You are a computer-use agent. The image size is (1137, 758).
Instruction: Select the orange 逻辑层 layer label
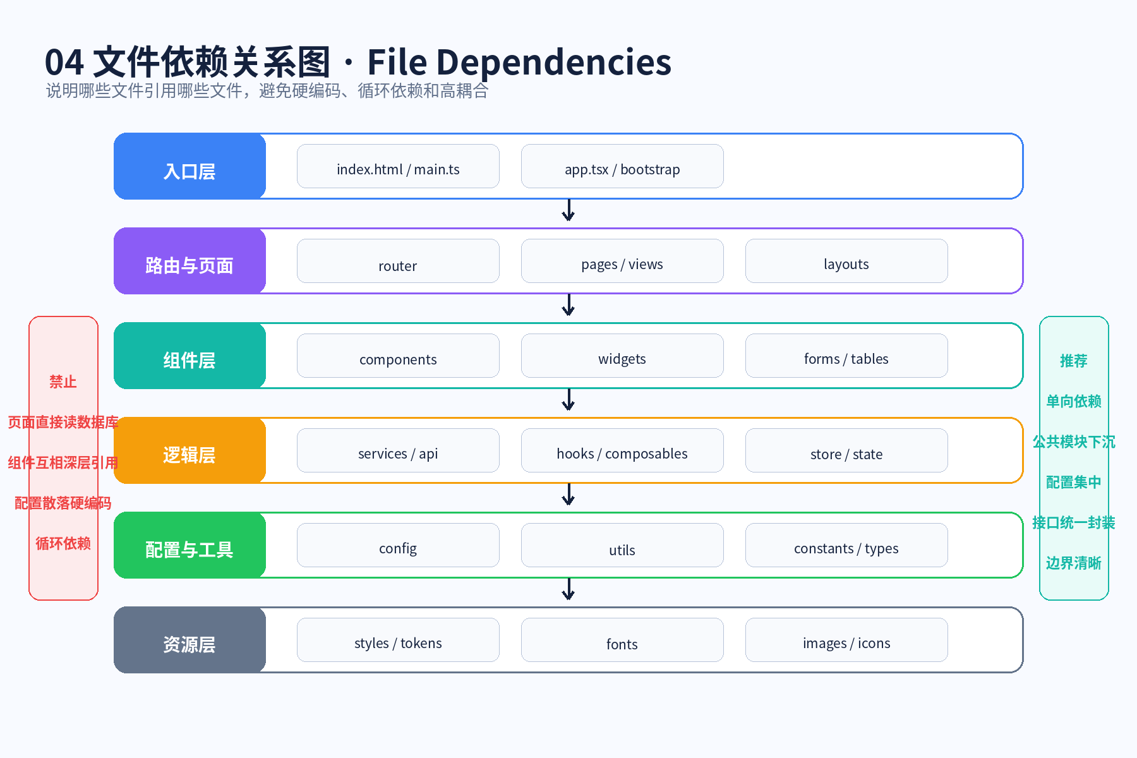(x=189, y=450)
